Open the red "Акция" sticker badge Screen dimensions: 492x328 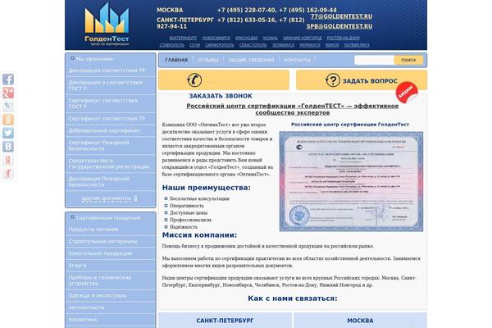pos(407,92)
